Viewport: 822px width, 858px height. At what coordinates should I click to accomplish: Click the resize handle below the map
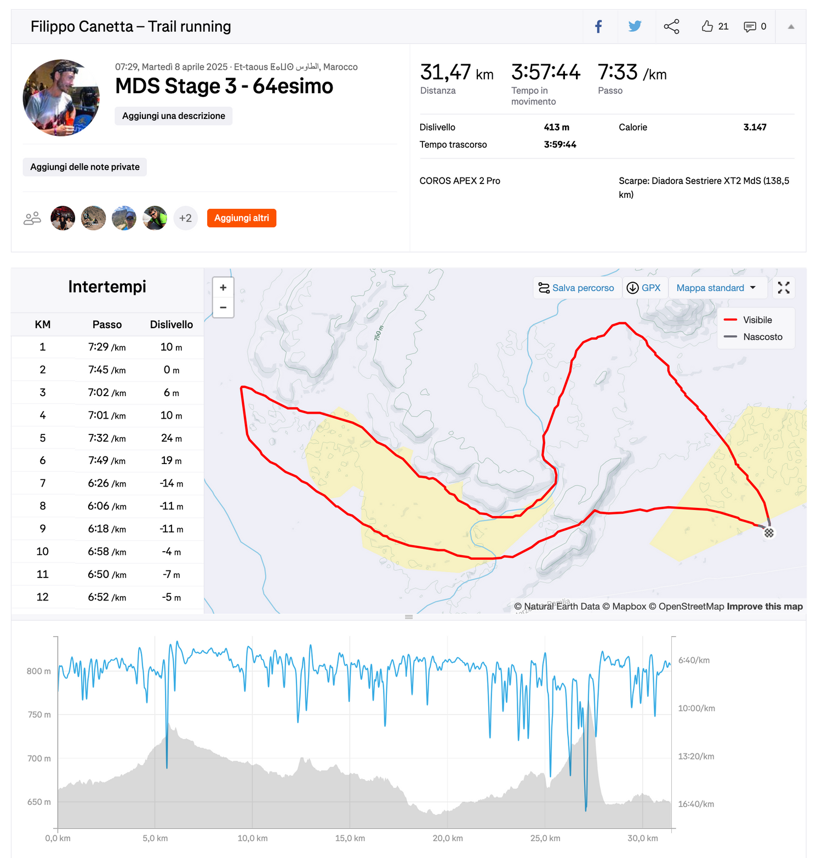click(x=409, y=617)
